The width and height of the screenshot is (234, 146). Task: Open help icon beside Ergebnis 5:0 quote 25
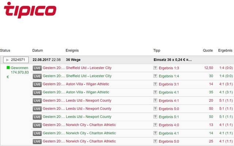click(x=155, y=141)
